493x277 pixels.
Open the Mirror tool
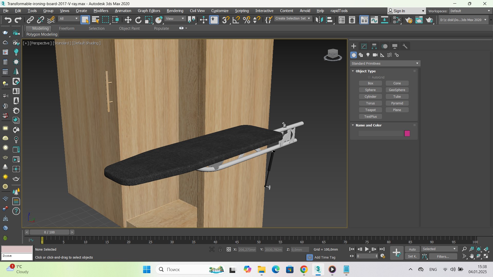[319, 20]
